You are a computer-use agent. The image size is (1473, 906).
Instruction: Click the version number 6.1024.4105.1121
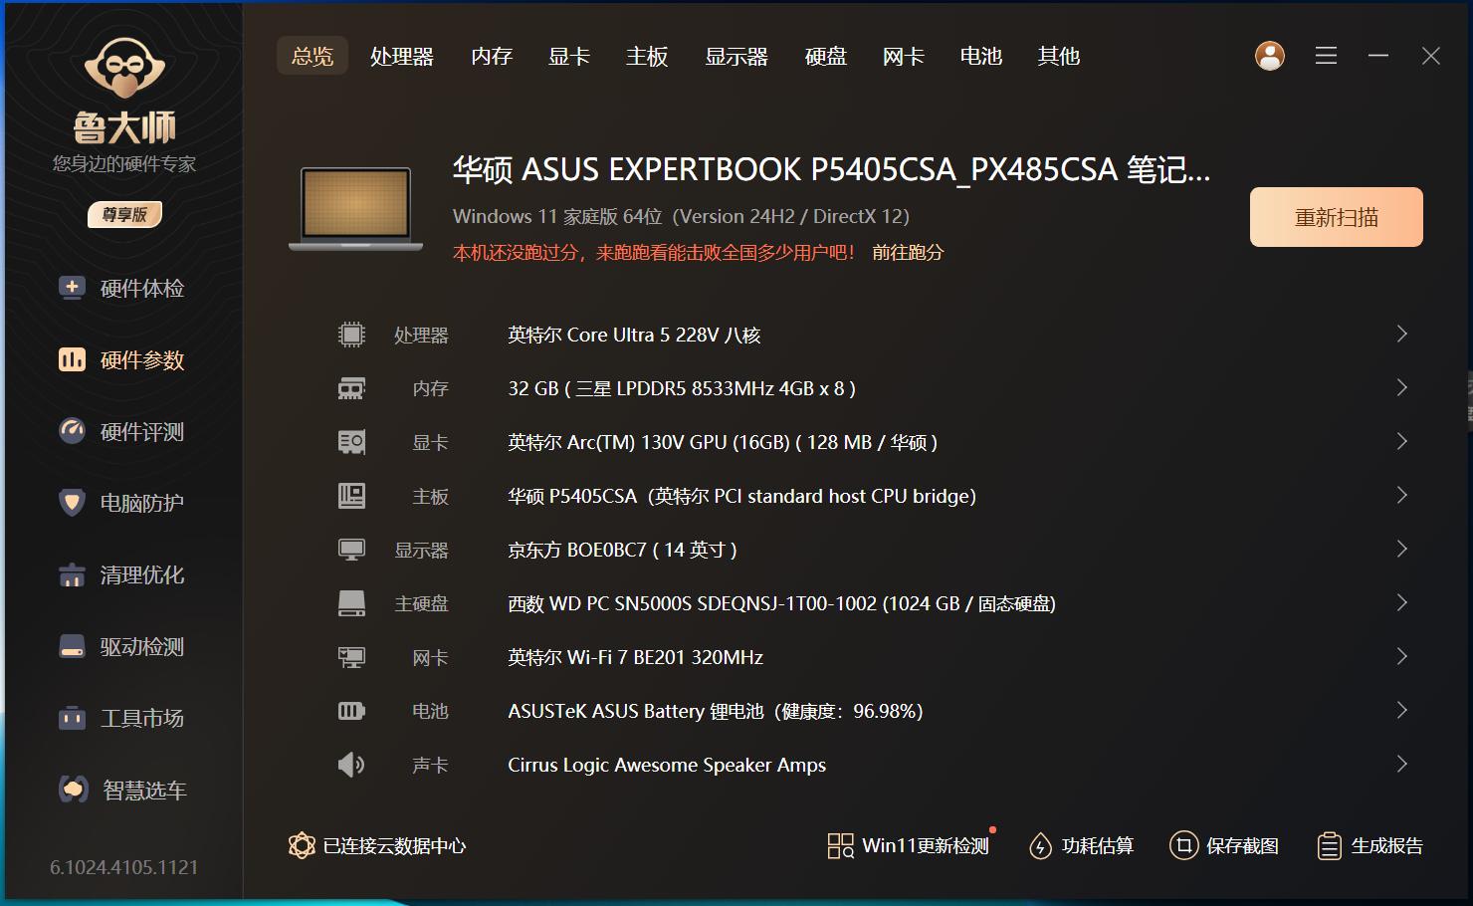[124, 868]
